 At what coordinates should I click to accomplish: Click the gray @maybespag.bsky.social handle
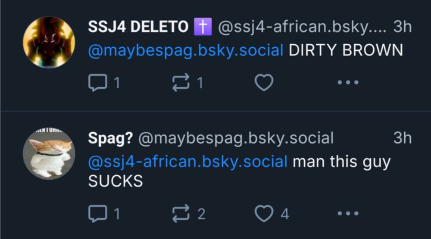[x=236, y=138]
